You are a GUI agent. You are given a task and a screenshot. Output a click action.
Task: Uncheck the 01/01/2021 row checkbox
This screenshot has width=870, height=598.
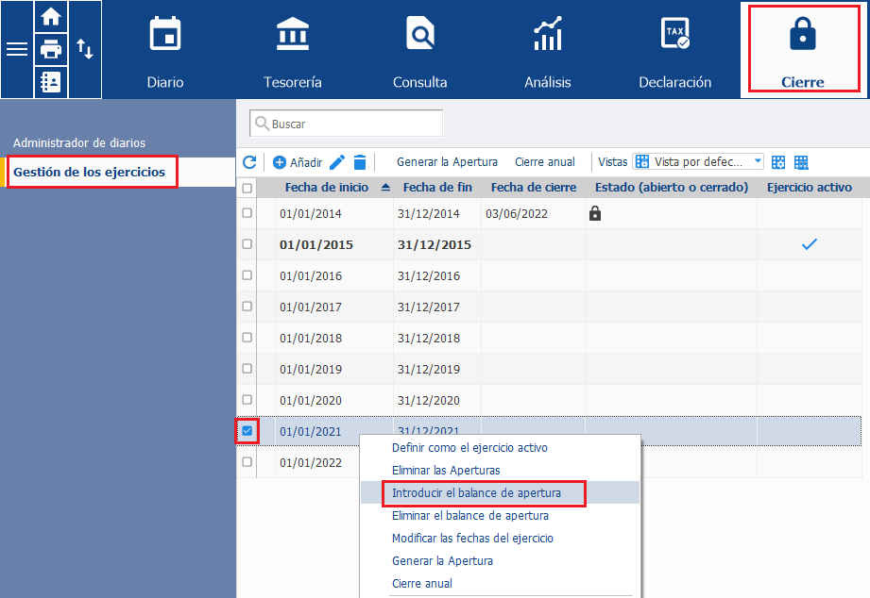247,431
